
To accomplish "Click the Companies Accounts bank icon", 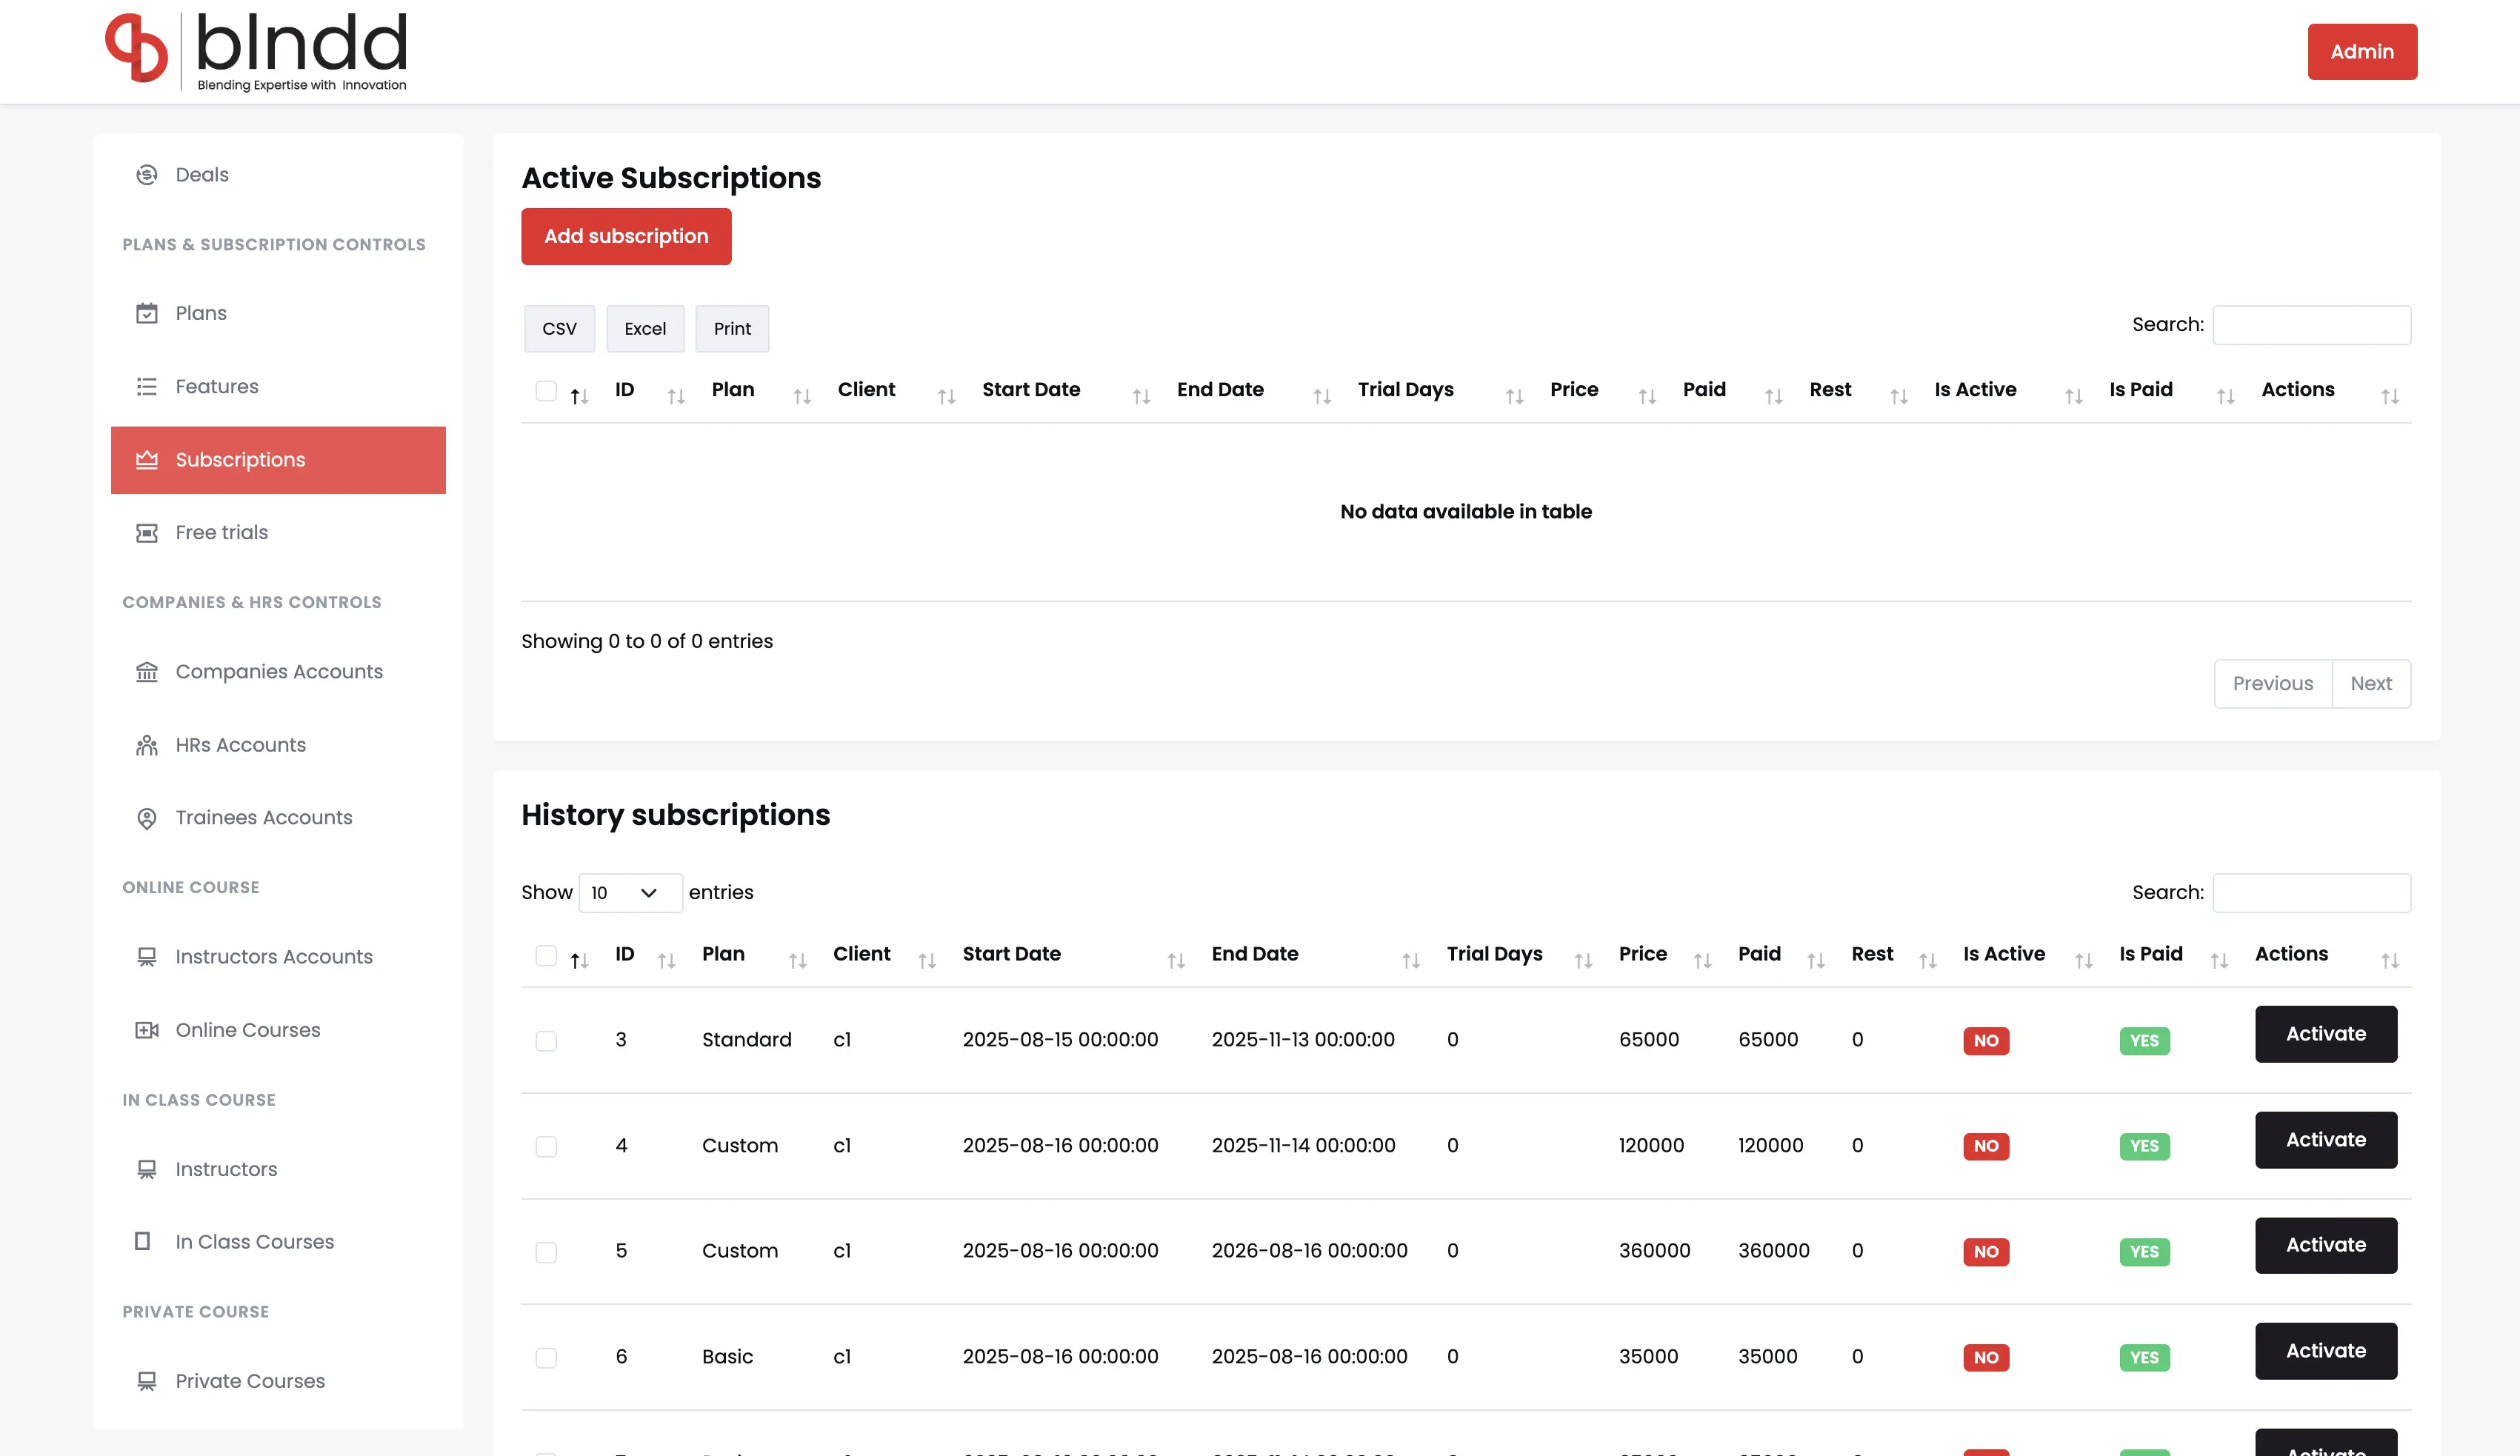I will [147, 672].
